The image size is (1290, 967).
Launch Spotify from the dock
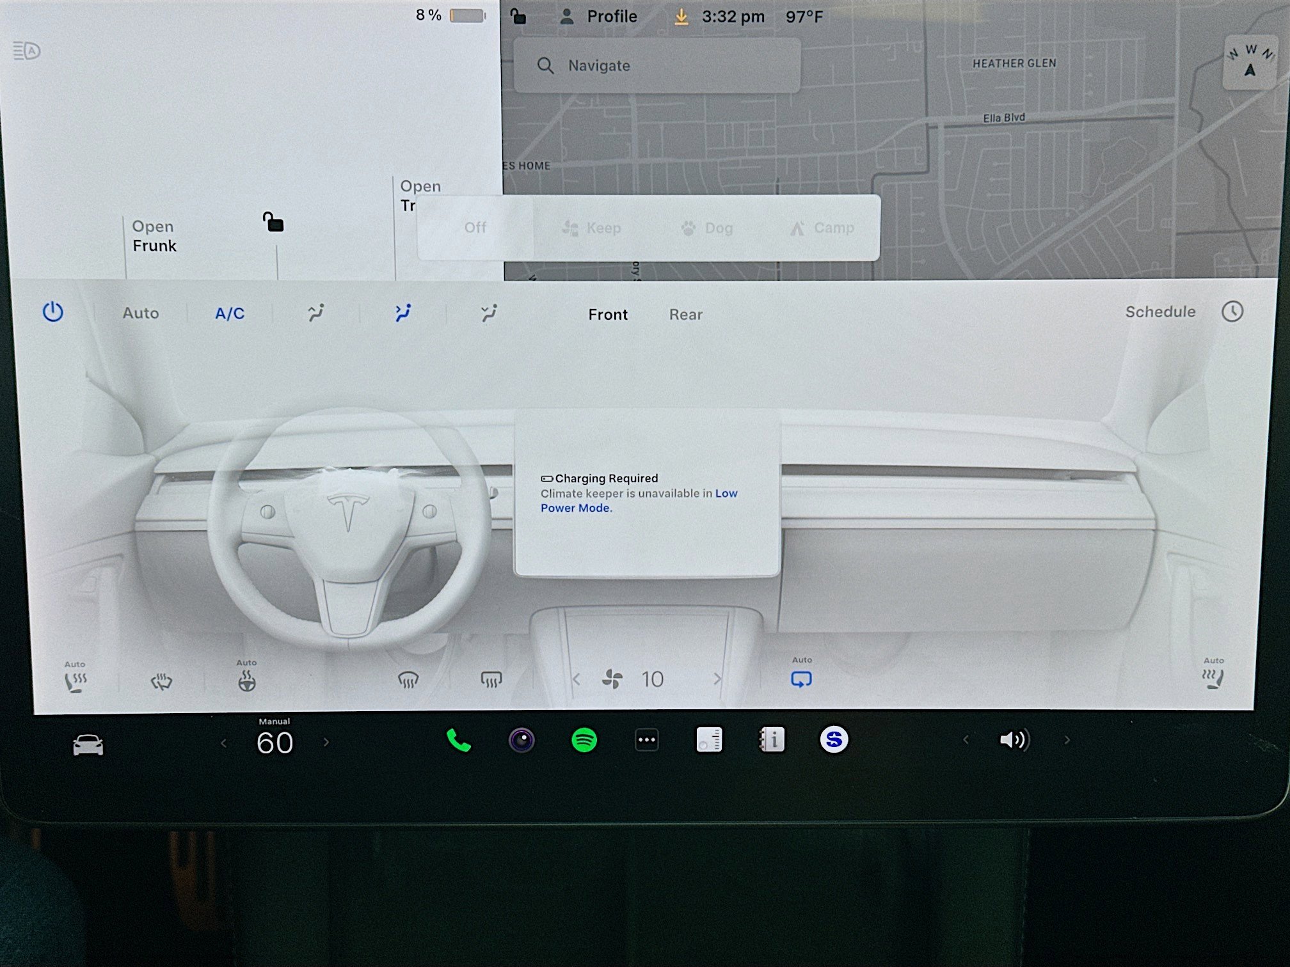point(584,741)
